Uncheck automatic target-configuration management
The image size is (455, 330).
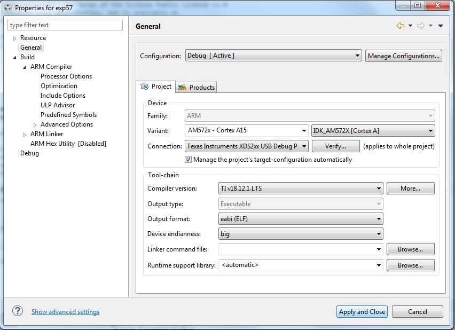188,159
